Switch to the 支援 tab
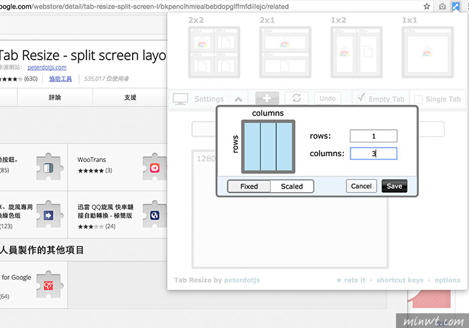Screen dimensions: 469x328 pos(130,97)
